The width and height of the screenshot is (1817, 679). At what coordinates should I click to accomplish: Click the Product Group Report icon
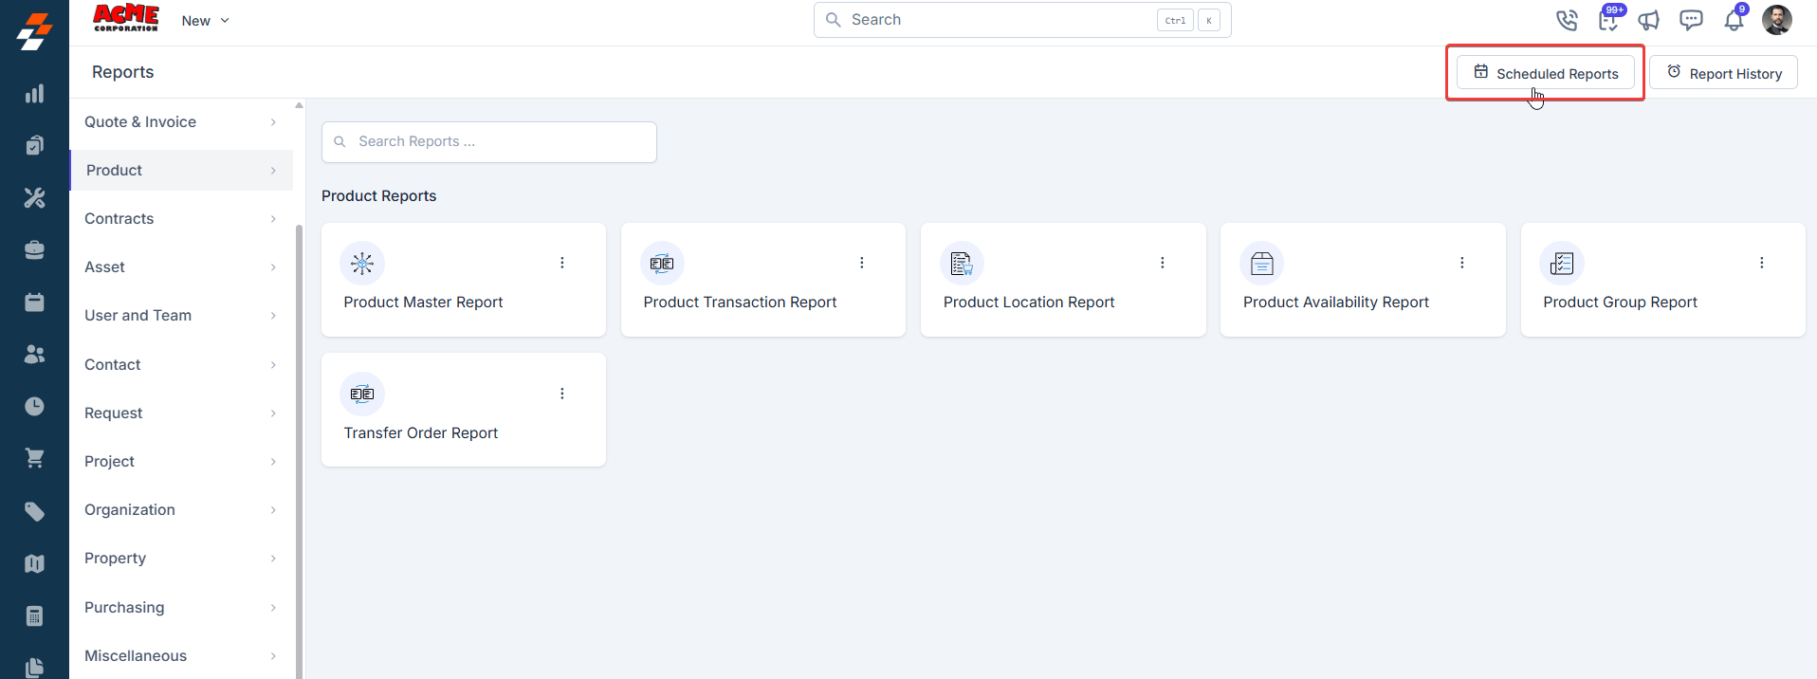point(1561,264)
